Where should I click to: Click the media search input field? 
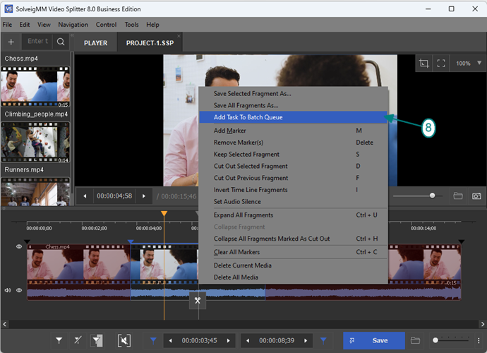coord(37,42)
